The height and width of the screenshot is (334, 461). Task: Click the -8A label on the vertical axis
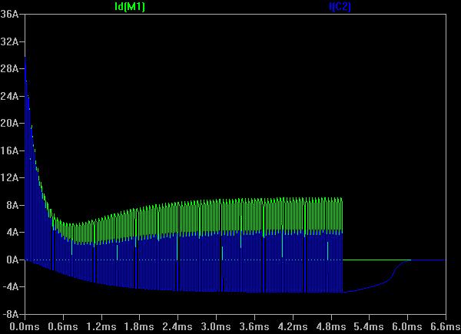coord(11,314)
